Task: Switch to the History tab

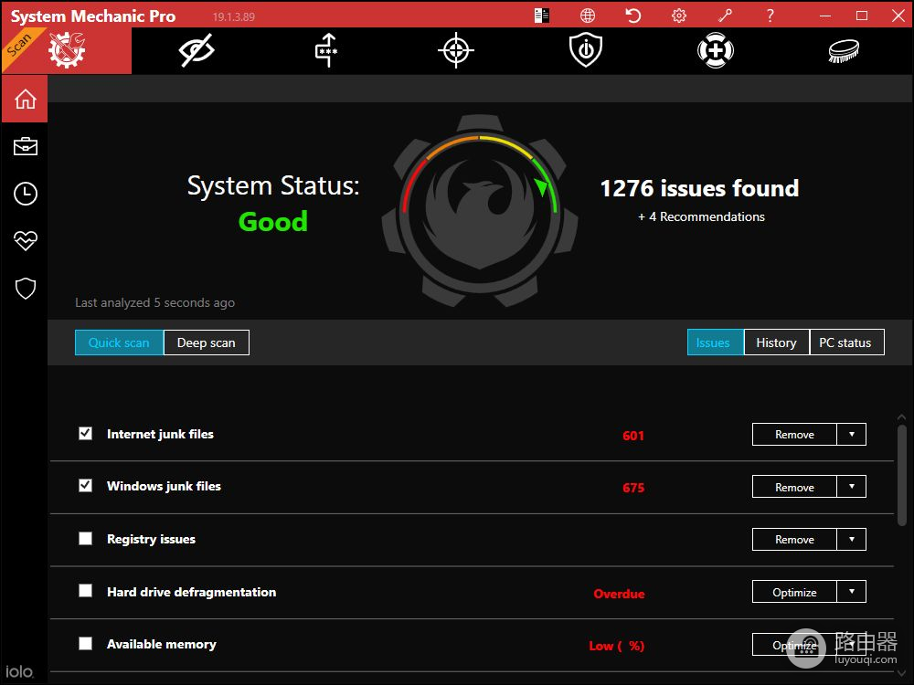Action: (x=776, y=342)
